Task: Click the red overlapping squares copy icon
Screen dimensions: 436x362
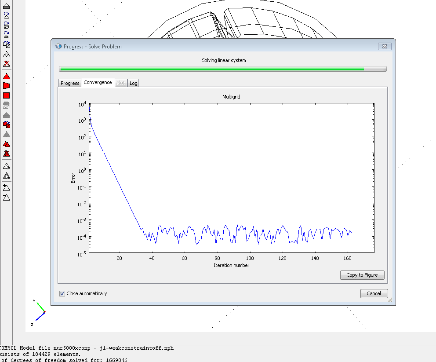Action: tap(7, 124)
